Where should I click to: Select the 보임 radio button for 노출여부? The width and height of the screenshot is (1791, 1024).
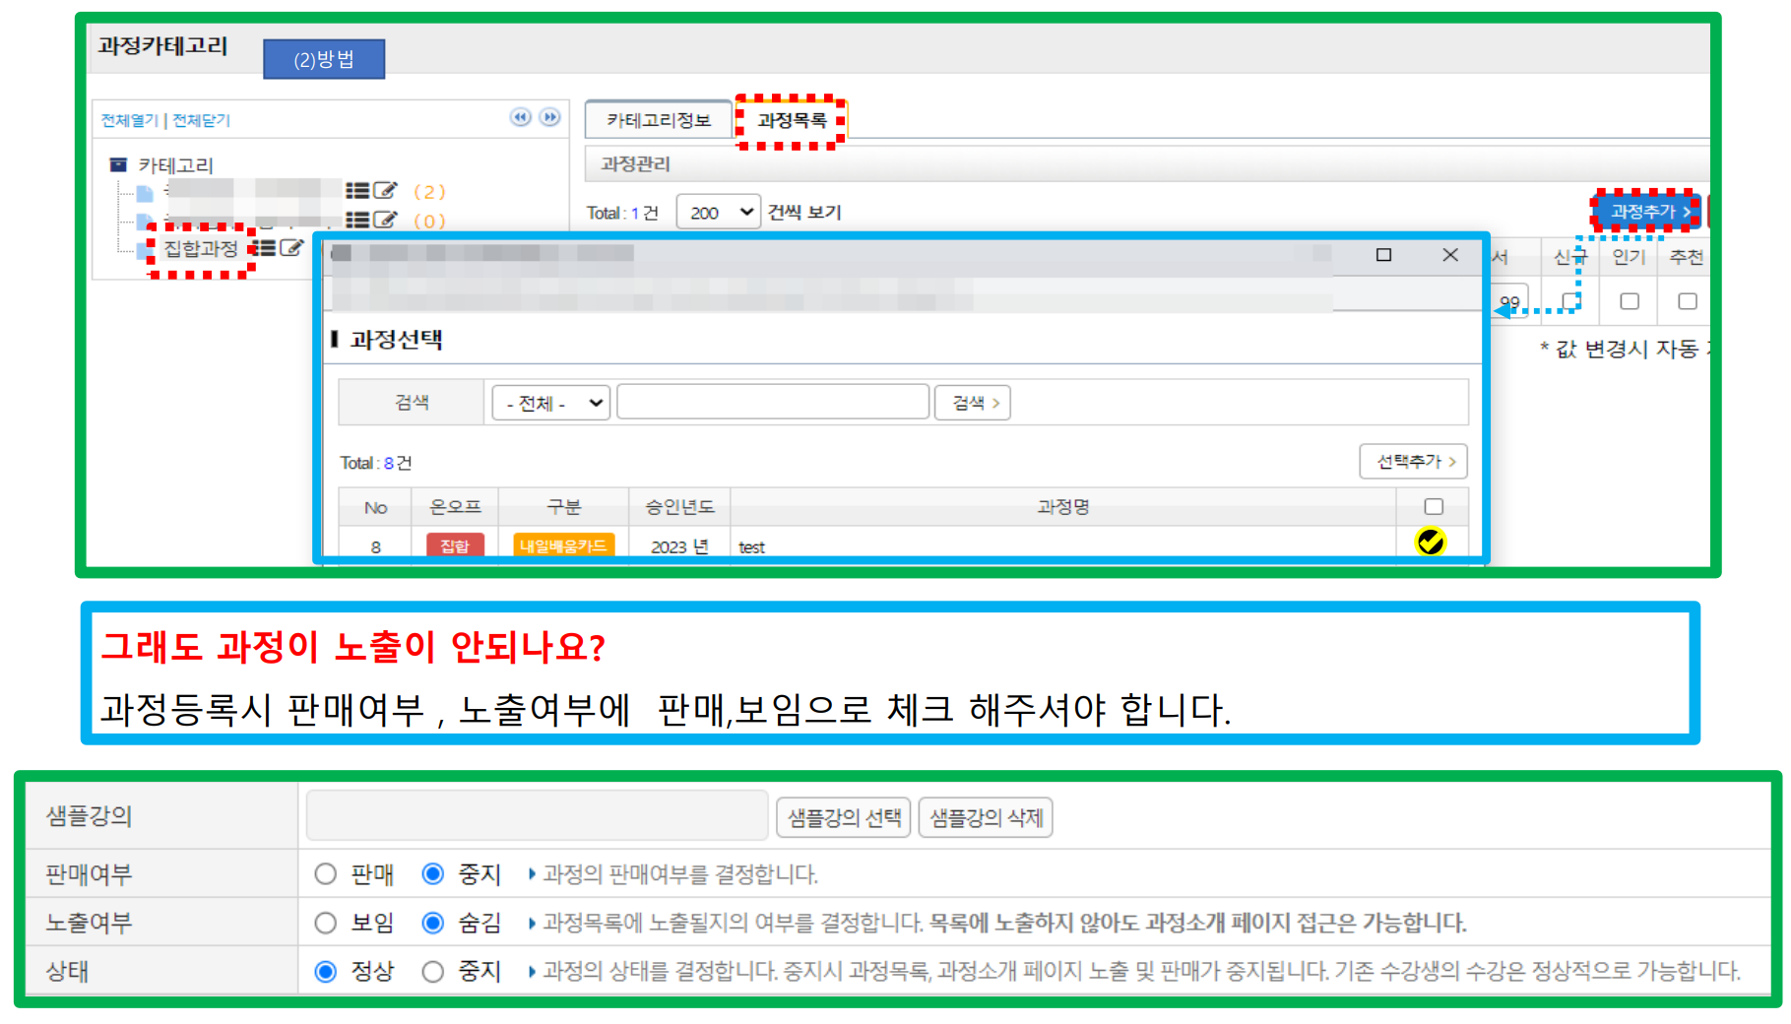pyautogui.click(x=326, y=923)
